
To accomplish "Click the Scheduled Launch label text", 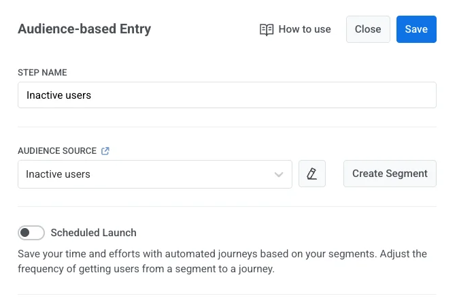I will pos(94,233).
